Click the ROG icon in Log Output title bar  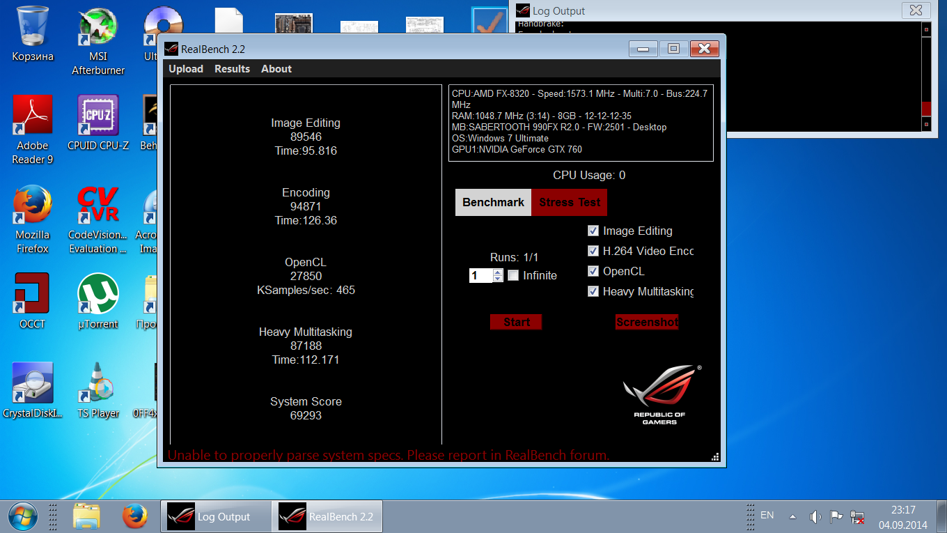coord(523,10)
